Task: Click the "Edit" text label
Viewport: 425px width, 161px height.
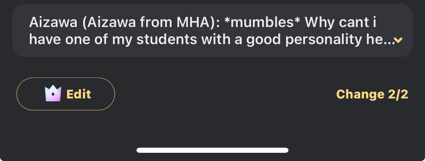Action: click(x=79, y=94)
